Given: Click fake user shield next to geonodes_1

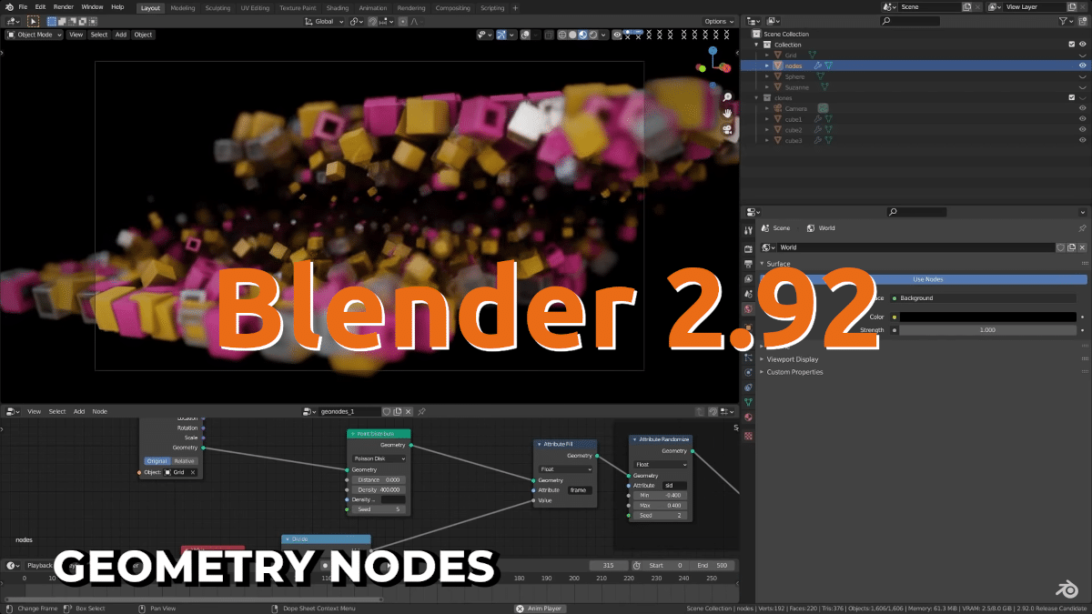Looking at the screenshot, I should click(x=387, y=411).
